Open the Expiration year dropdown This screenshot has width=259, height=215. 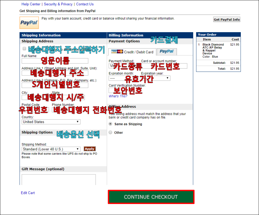[156, 78]
